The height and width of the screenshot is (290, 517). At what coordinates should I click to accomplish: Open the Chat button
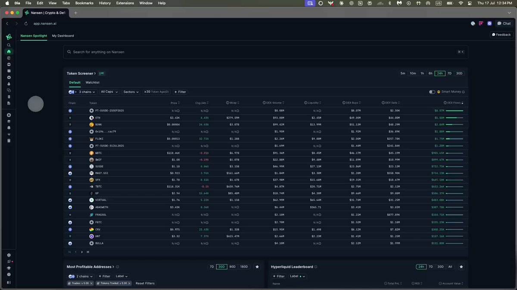click(x=504, y=24)
